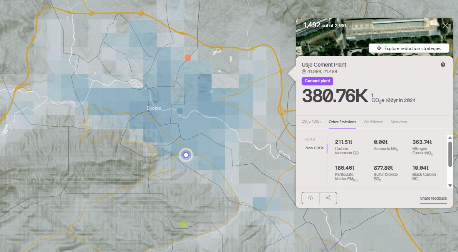458x252 pixels.
Task: Click the location pin beside coordinates
Action: pos(304,72)
